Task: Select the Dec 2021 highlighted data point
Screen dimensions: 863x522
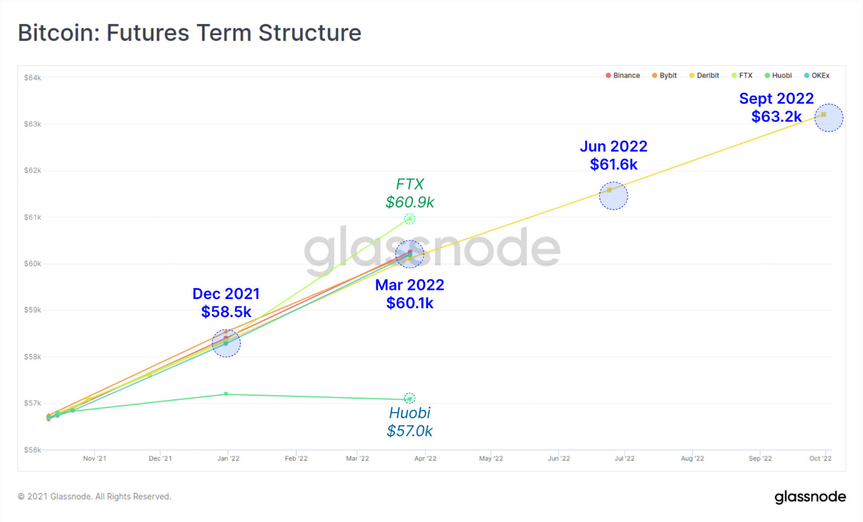Action: (226, 343)
